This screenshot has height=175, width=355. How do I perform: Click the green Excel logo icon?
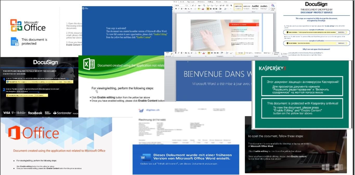pyautogui.click(x=89, y=64)
